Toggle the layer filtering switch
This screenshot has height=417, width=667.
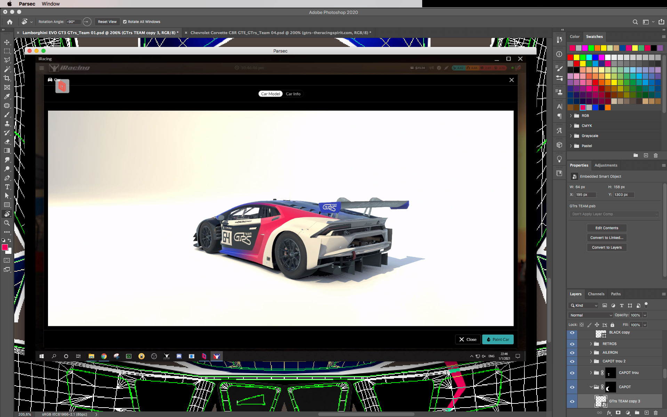click(646, 305)
